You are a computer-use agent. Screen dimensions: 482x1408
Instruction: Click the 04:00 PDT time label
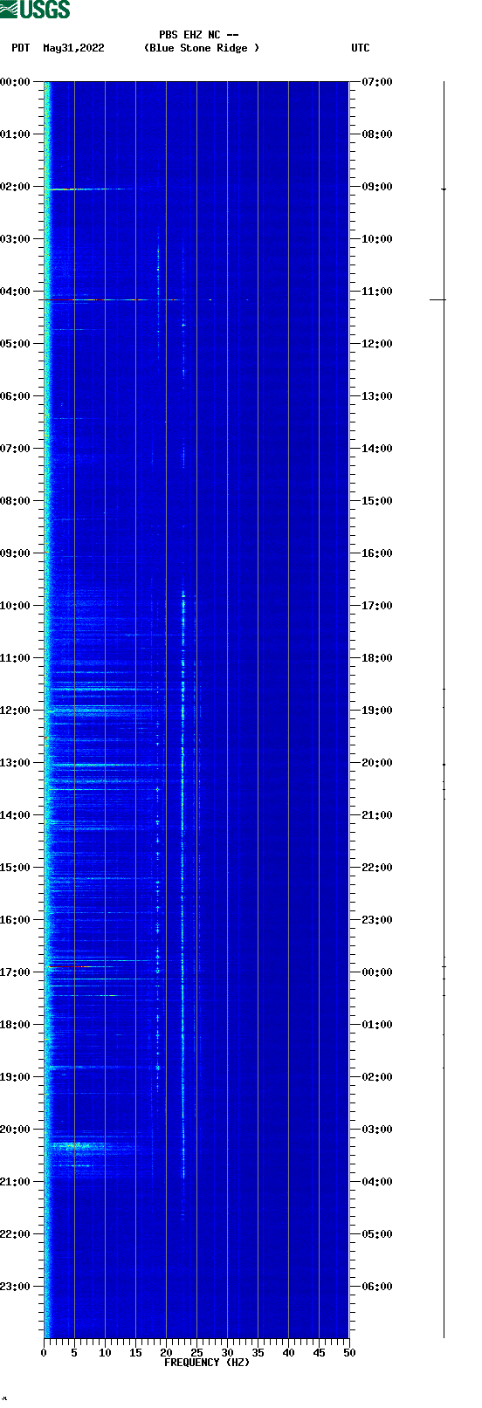pos(15,292)
